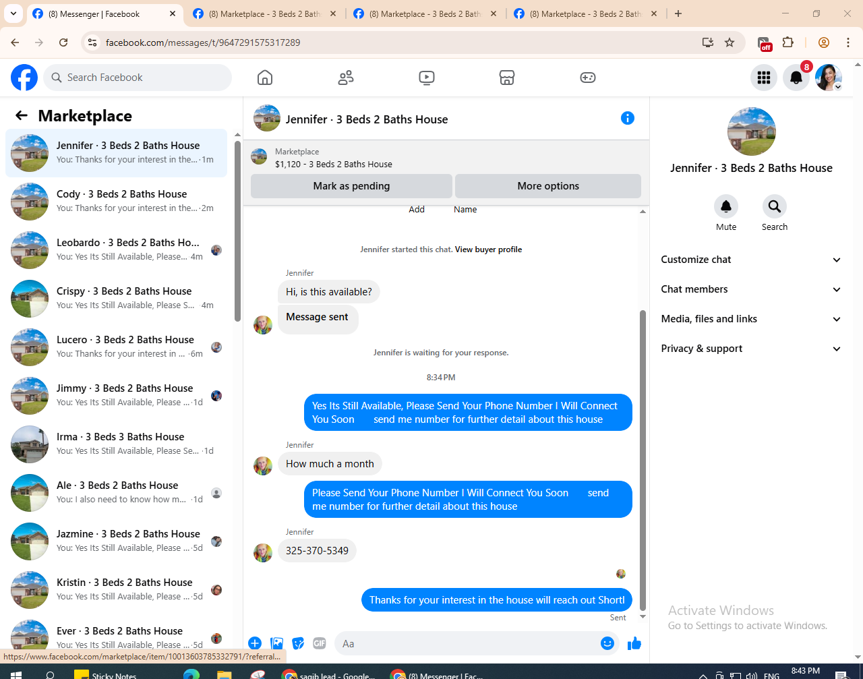Viewport: 863px width, 679px height.
Task: Open Windows Start button
Action: 16,674
